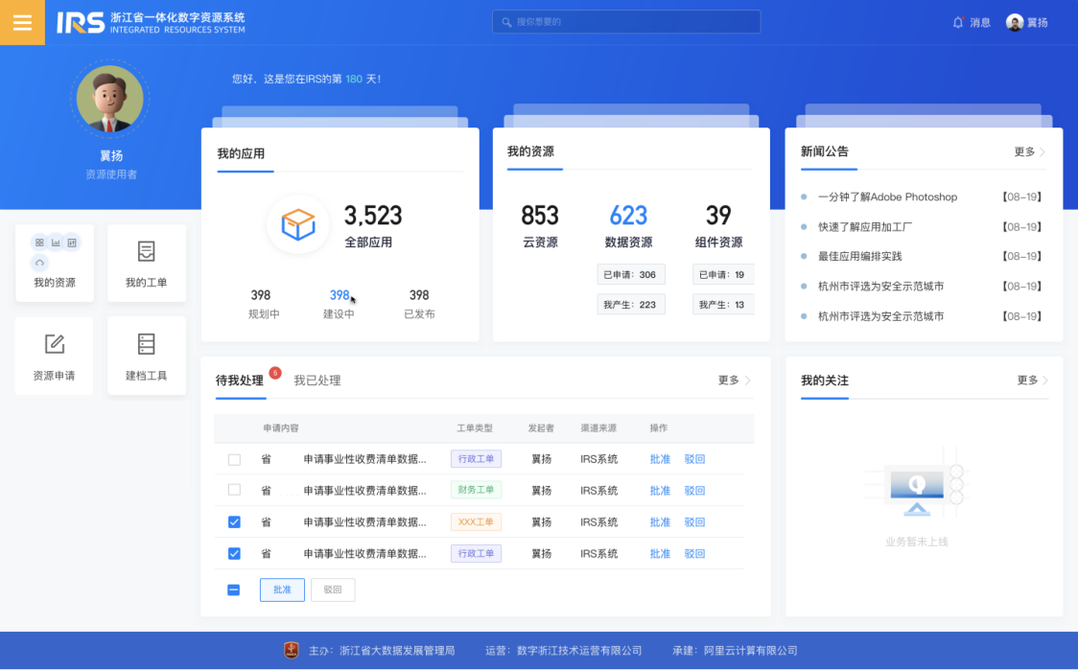This screenshot has width=1078, height=670.
Task: Click the IRS system logo
Action: tap(81, 22)
